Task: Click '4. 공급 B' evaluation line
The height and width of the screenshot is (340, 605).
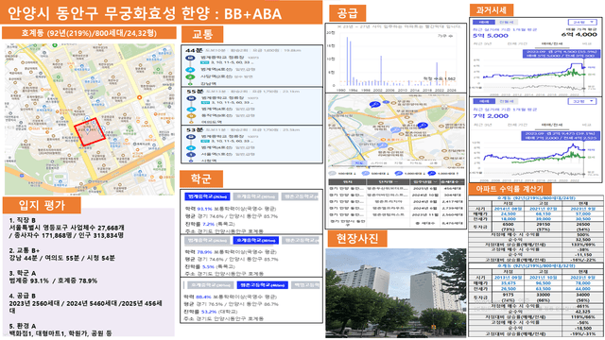Action: click(23, 296)
